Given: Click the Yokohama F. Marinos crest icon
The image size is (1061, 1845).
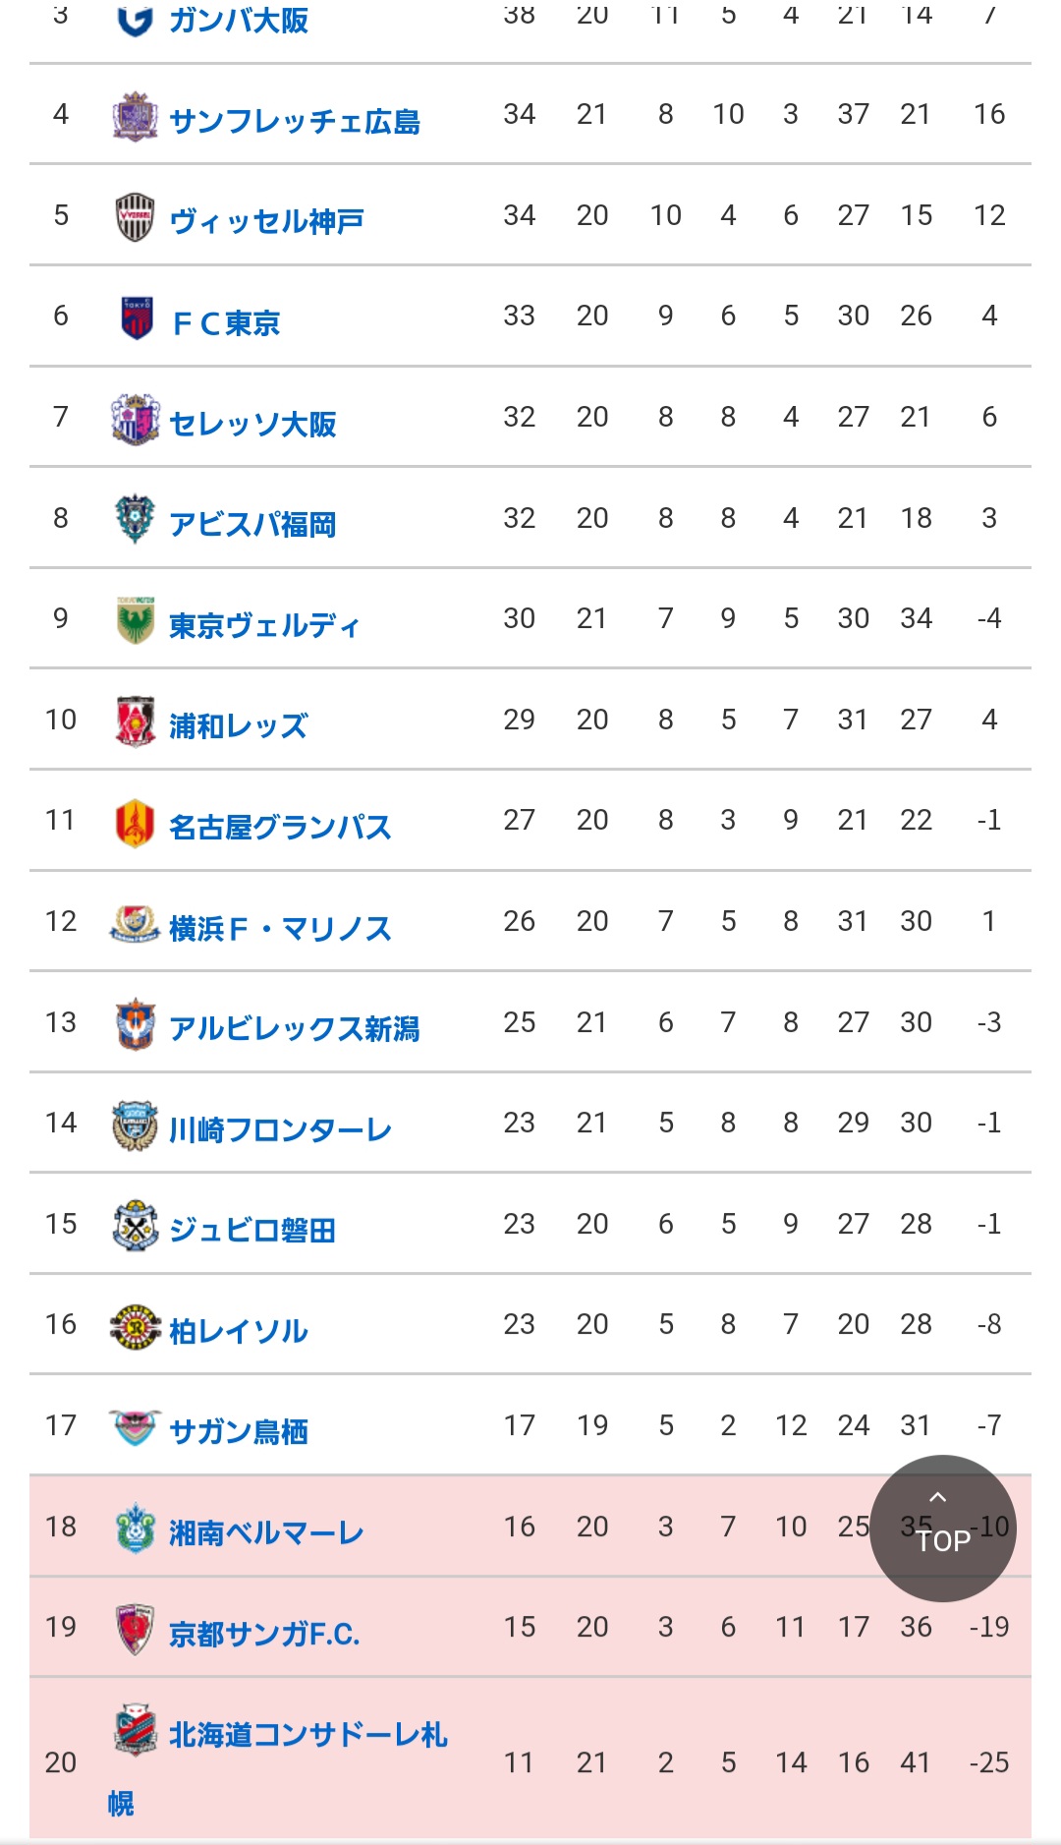Looking at the screenshot, I should (x=136, y=923).
